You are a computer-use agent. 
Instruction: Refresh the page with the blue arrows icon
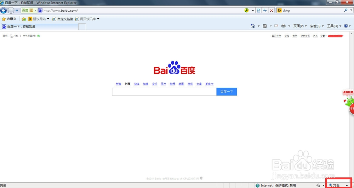coord(265,11)
